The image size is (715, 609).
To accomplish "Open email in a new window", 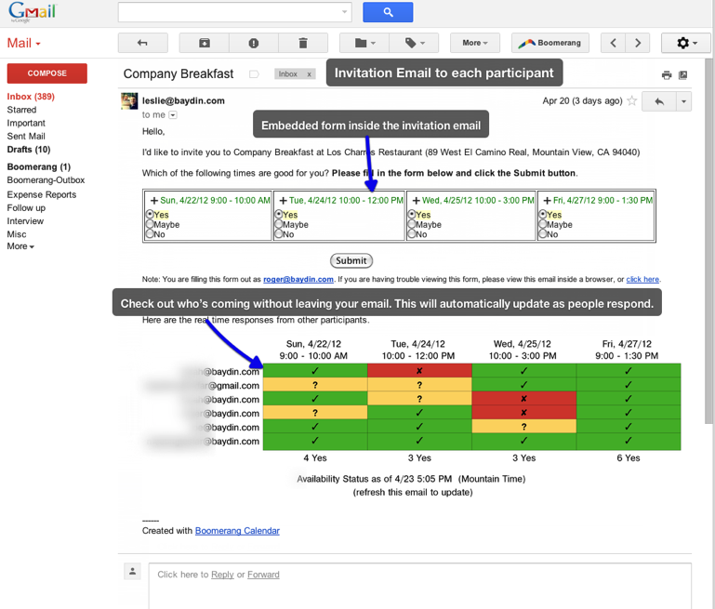I will point(682,75).
